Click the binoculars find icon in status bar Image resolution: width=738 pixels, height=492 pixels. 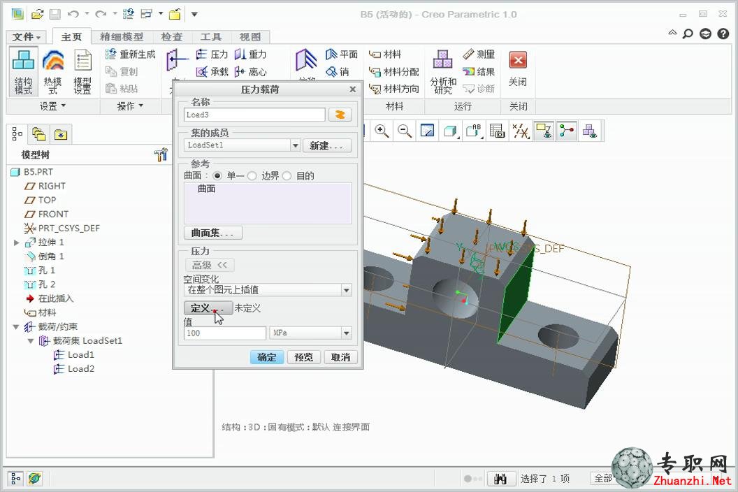(500, 479)
